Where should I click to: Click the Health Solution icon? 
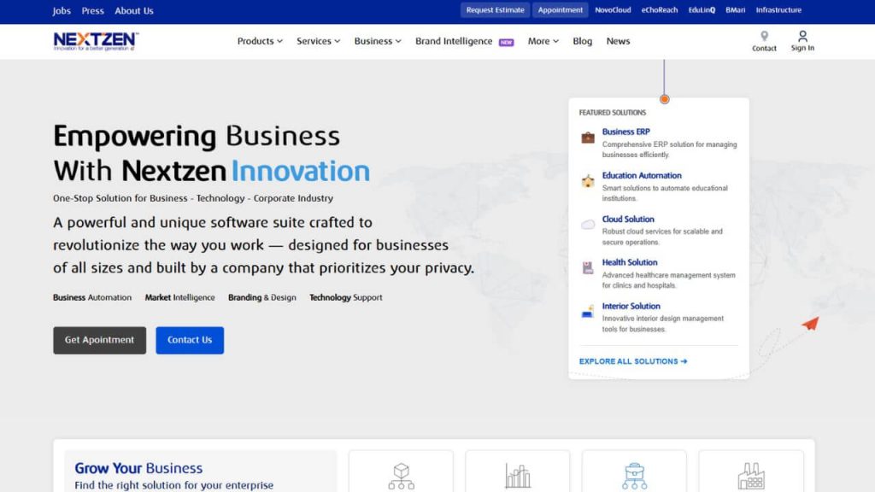(x=588, y=268)
